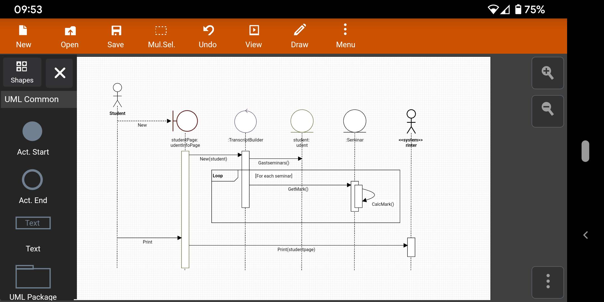The width and height of the screenshot is (604, 302).
Task: Select the printer activation box
Action: pyautogui.click(x=411, y=247)
